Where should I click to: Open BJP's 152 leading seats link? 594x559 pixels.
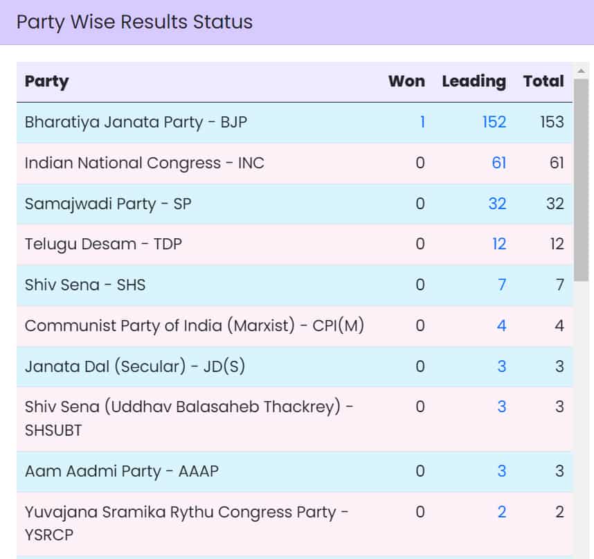(x=494, y=122)
